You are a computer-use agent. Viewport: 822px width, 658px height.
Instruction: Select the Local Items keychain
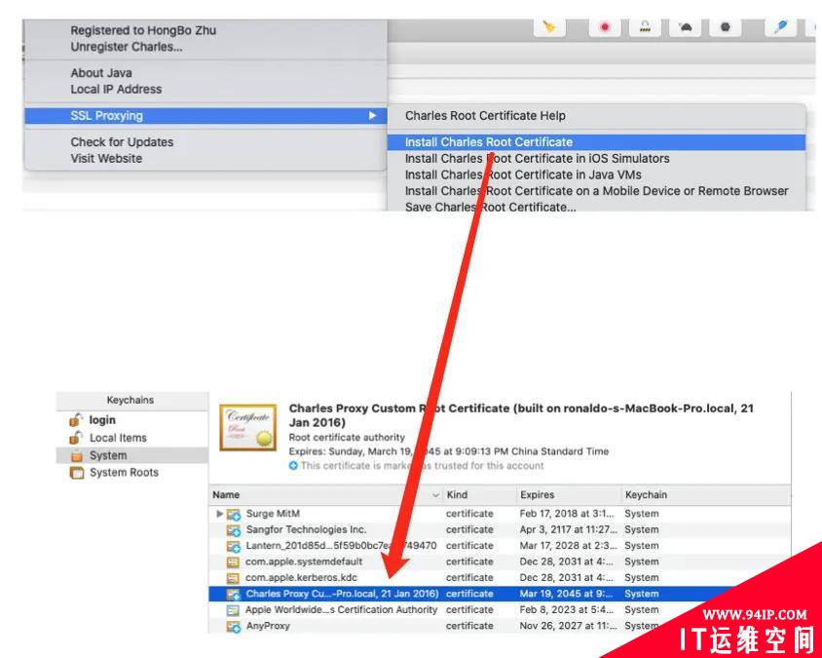[118, 438]
